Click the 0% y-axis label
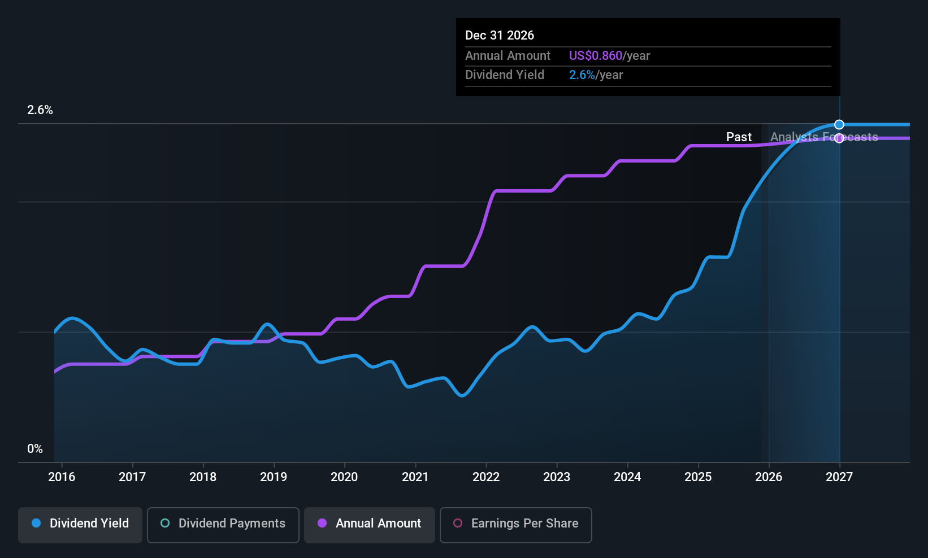The image size is (928, 558). (35, 449)
